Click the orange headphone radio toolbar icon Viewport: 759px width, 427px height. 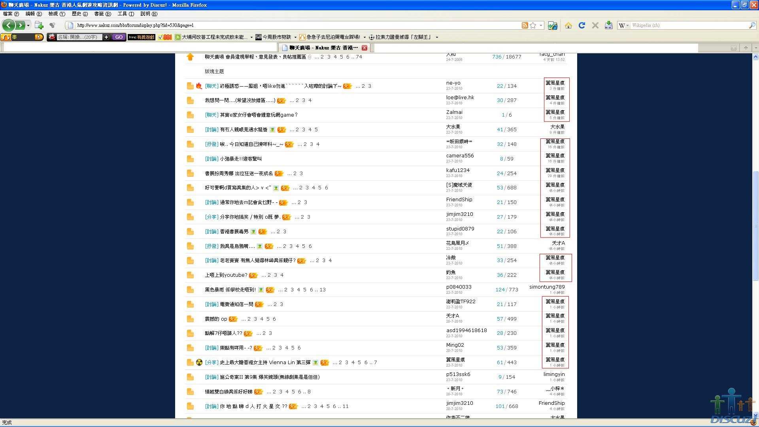(6, 37)
